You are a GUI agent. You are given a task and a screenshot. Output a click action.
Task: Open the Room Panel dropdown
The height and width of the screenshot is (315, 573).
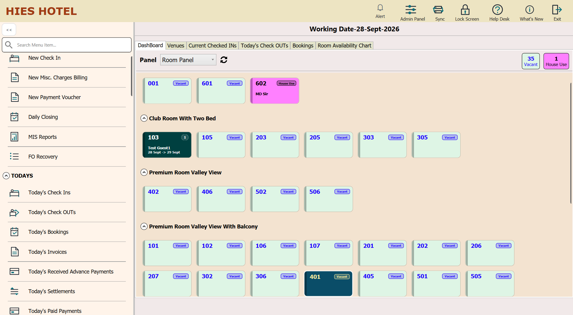point(188,60)
